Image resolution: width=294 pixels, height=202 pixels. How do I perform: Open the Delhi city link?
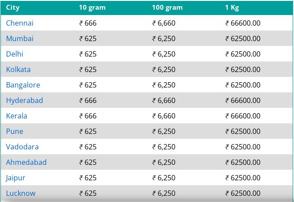point(15,54)
